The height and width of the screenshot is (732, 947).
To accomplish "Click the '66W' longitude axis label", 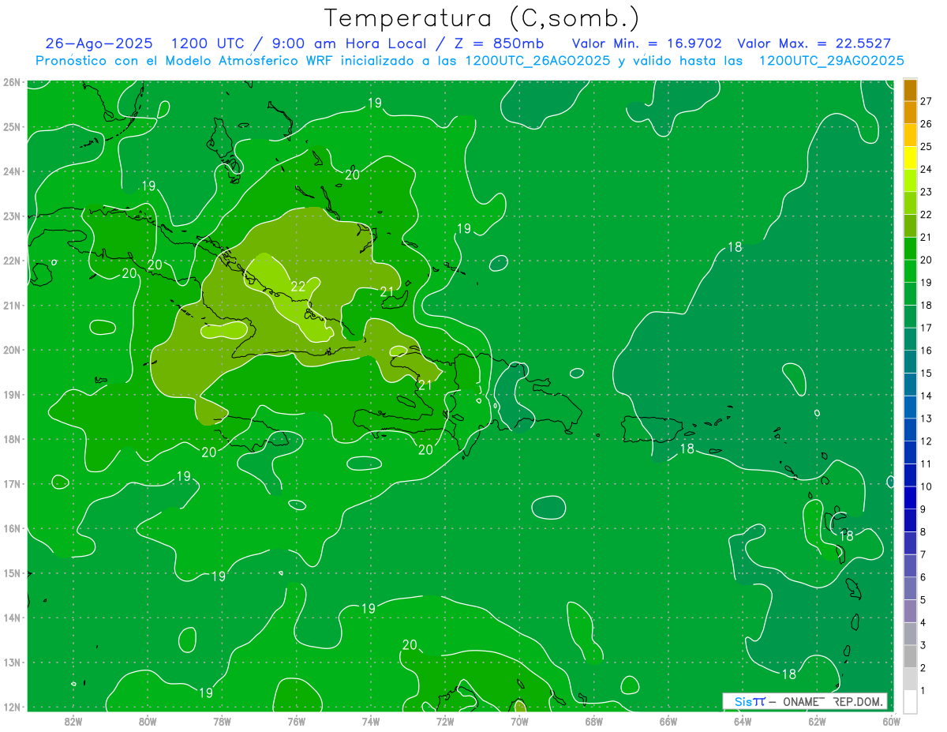I will click(x=668, y=720).
